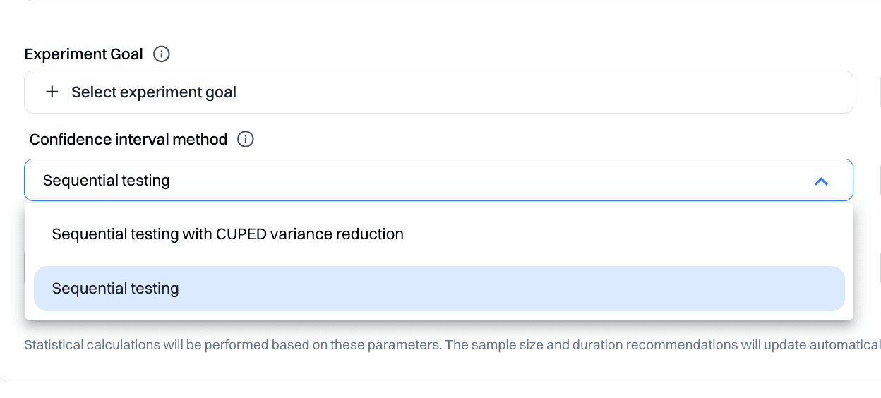Show help for Confidence interval method
The width and height of the screenshot is (881, 398).
(246, 140)
